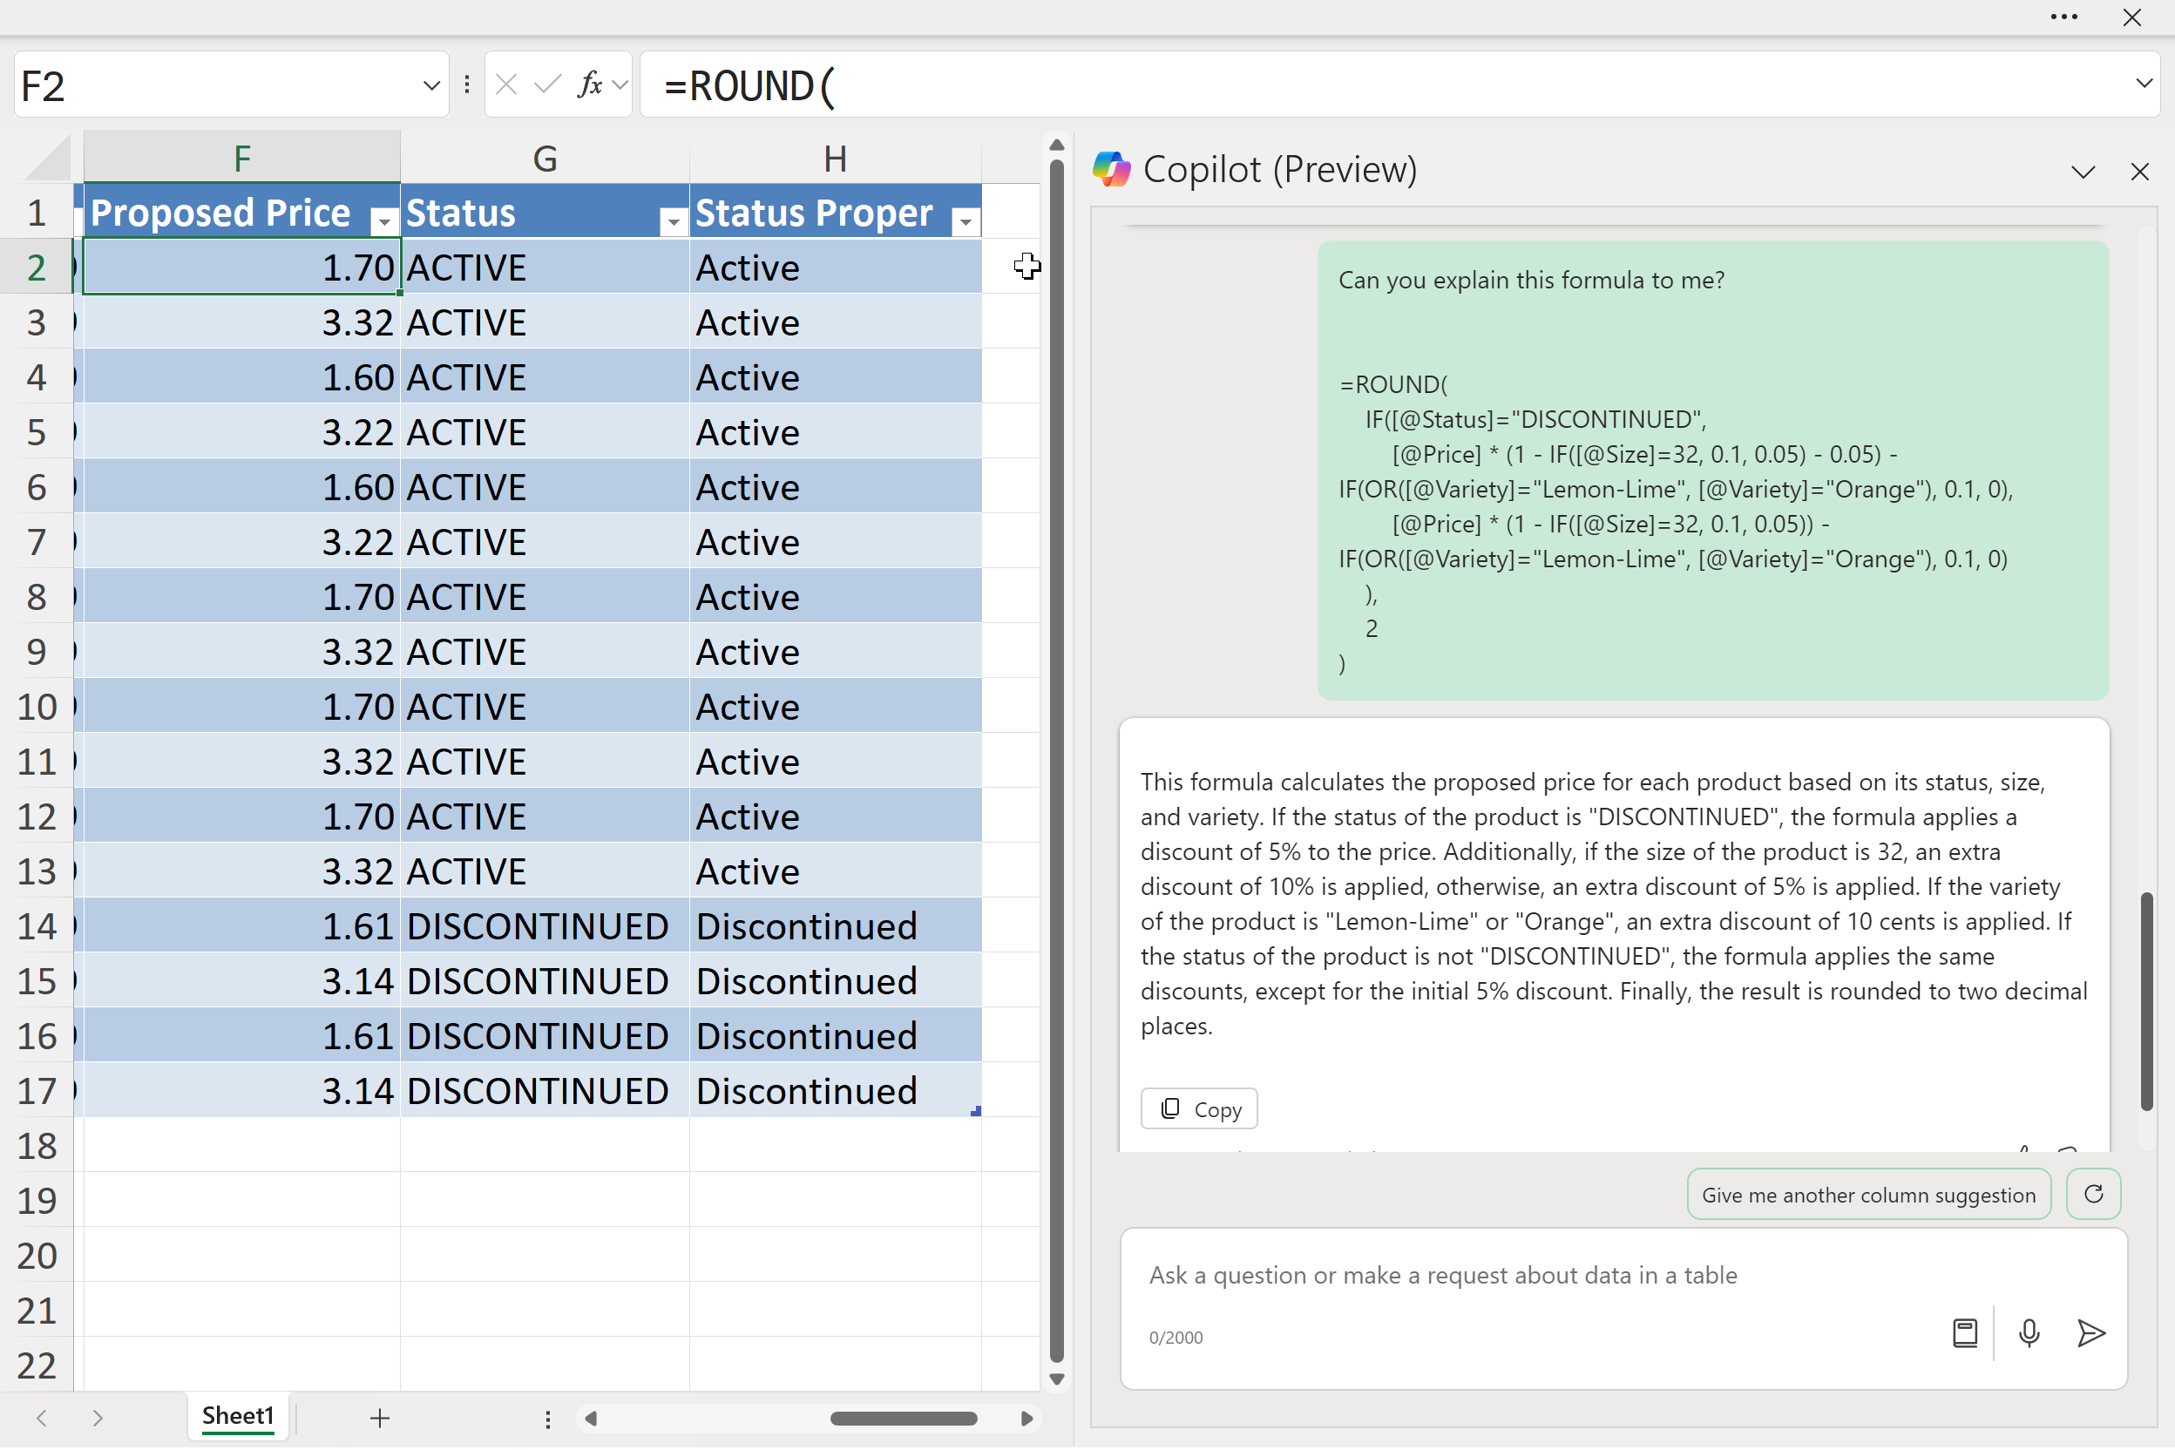Click the Copilot logo icon
Image resolution: width=2175 pixels, height=1450 pixels.
(x=1112, y=169)
